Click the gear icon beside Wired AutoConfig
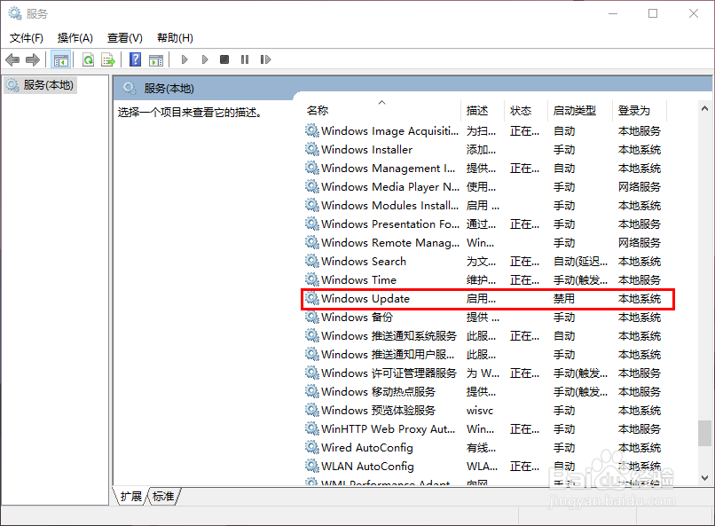Screen dimensions: 715x526 [312, 447]
